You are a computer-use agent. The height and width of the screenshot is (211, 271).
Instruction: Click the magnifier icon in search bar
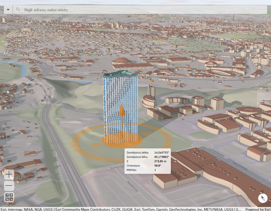coord(18,10)
